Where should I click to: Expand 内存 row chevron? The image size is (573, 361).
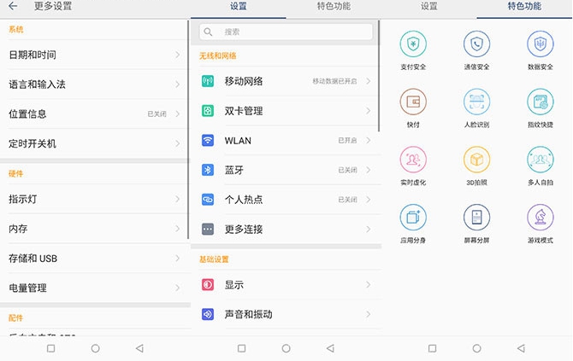[178, 229]
